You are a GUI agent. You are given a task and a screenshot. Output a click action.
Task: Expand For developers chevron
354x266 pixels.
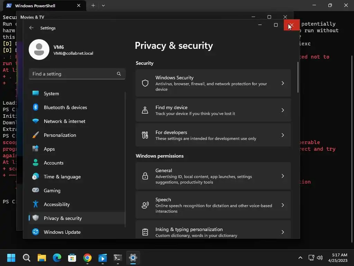tap(283, 135)
